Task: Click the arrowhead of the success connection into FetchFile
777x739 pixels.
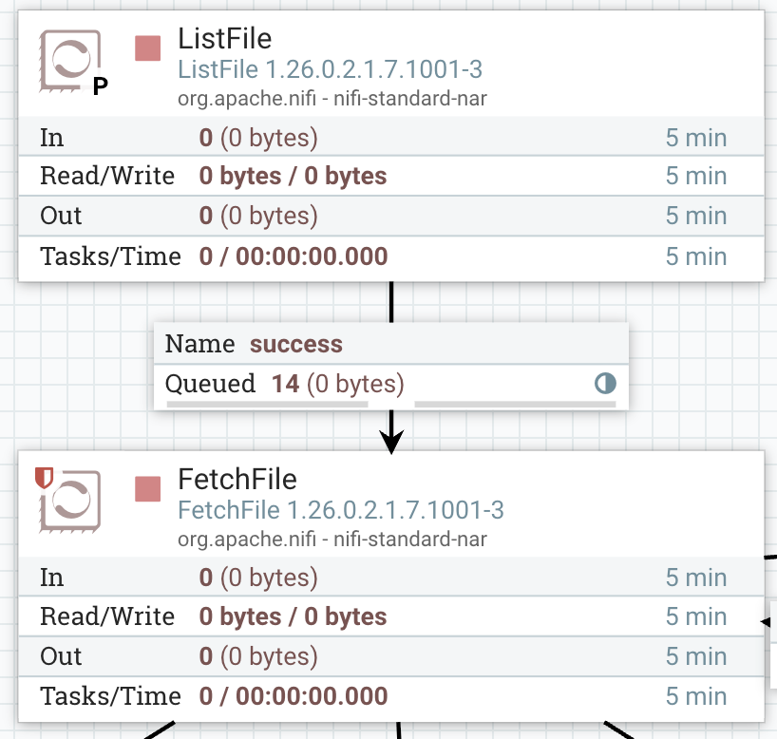Action: pyautogui.click(x=391, y=441)
